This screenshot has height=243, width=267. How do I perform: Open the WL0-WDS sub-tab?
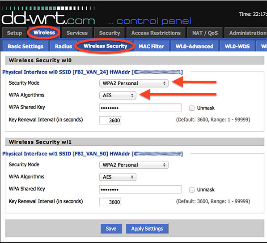click(237, 46)
